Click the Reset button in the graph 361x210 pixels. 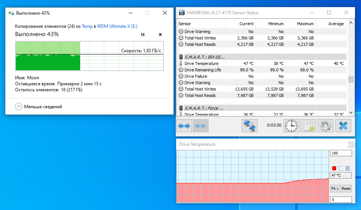(346, 189)
